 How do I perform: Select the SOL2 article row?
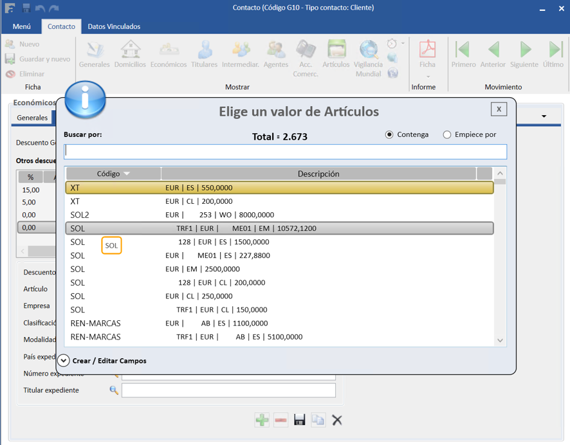click(279, 215)
